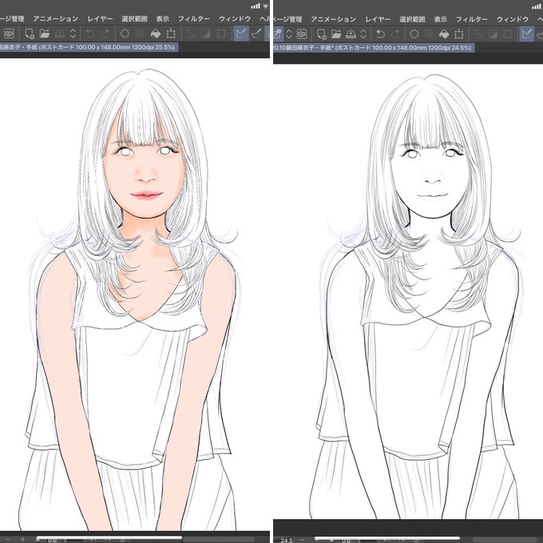543x543 pixels.
Task: Expand arrows left of CLIP STUDIO icon, right screenshot
Action: click(289, 34)
